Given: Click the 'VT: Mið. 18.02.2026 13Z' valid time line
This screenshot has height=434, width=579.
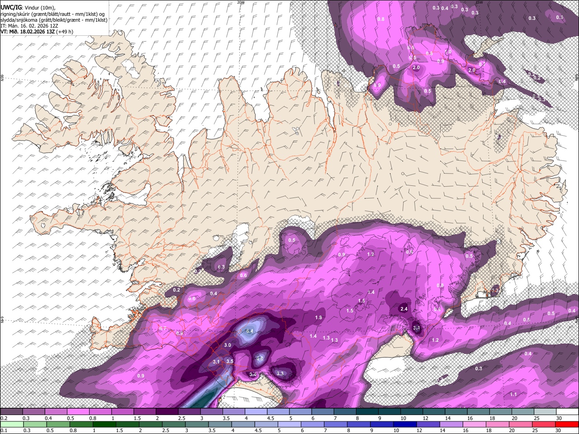Looking at the screenshot, I should 37,32.
